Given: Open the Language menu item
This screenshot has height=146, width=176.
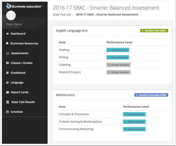Looking at the screenshot, I should pos(17,82).
